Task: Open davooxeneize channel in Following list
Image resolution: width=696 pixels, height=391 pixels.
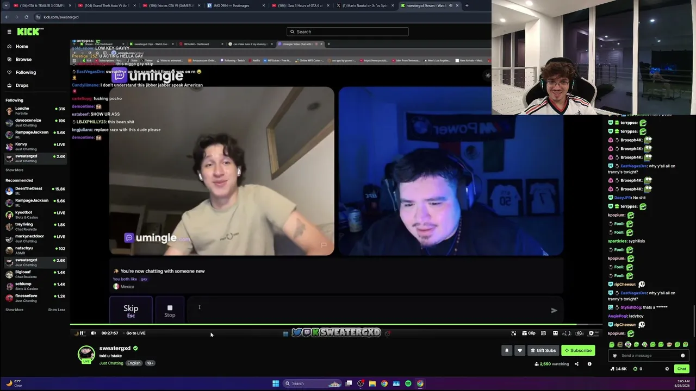Action: click(x=35, y=123)
